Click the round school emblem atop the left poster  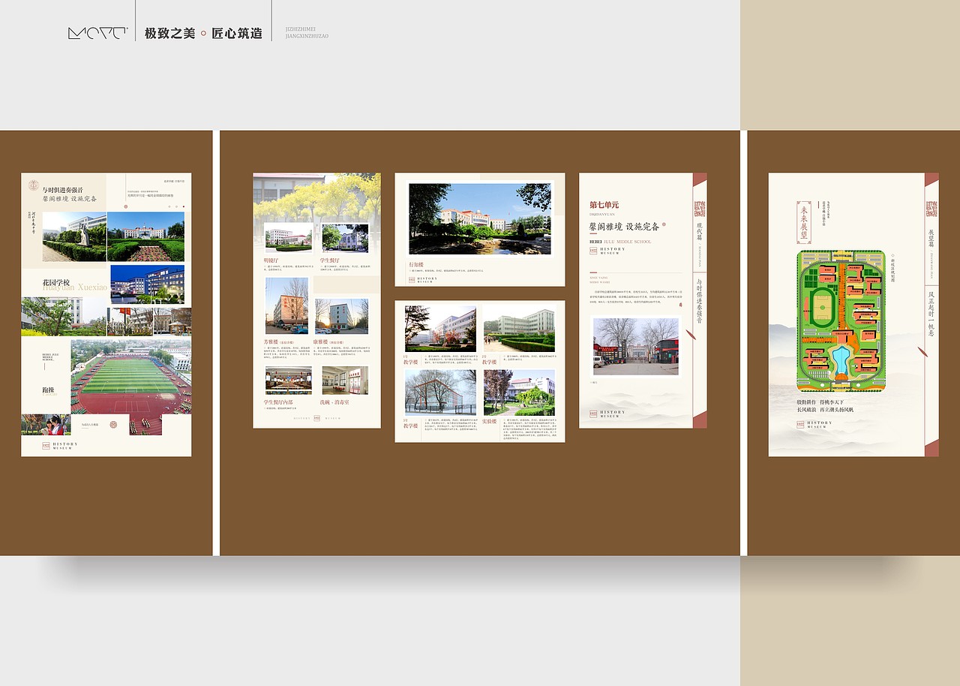point(32,185)
